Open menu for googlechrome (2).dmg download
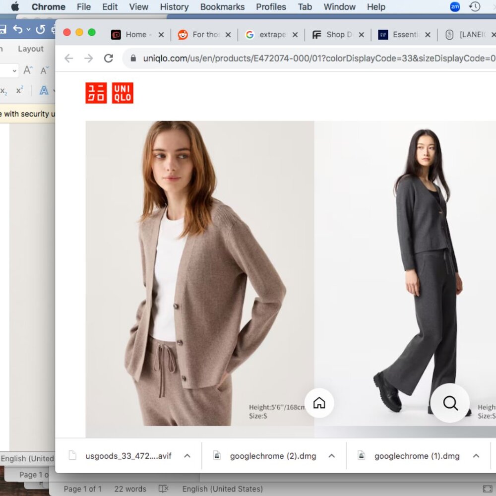Image resolution: width=496 pixels, height=496 pixels. click(332, 456)
